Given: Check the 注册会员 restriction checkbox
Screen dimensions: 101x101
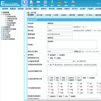Looking at the screenshot, I should coord(48,96).
